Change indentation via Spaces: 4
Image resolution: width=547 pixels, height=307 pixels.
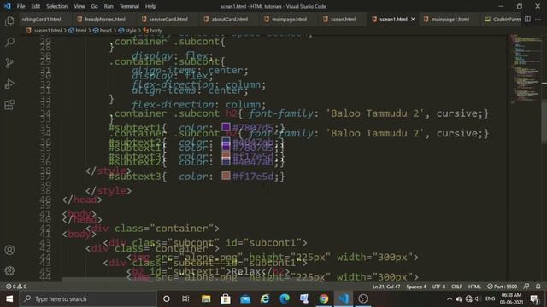[x=416, y=287]
